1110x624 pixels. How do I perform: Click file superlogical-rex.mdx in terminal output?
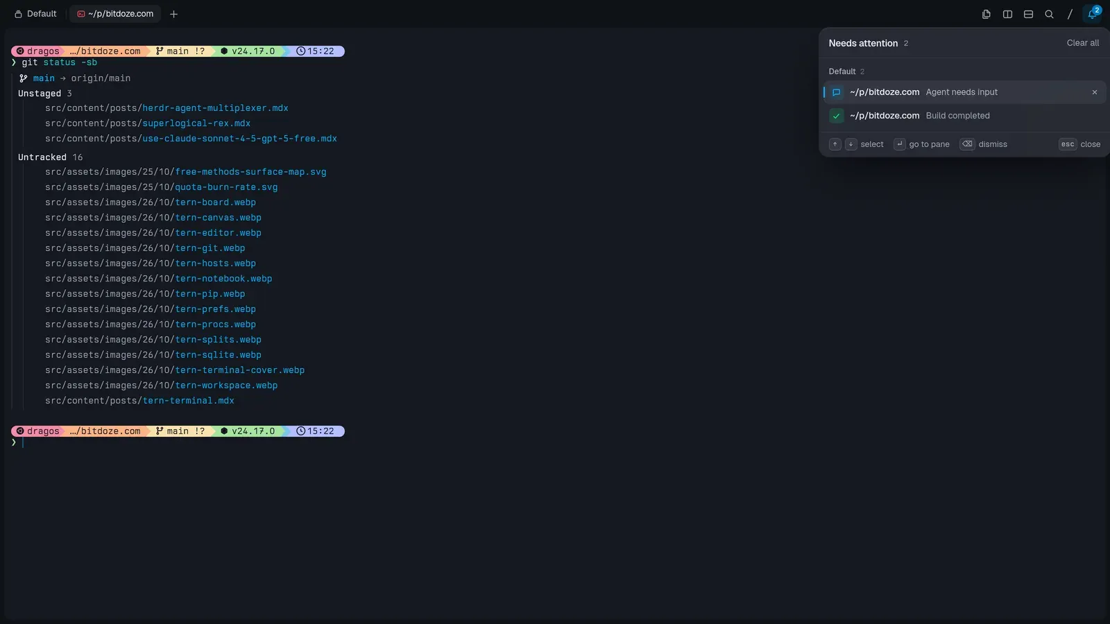click(x=196, y=123)
